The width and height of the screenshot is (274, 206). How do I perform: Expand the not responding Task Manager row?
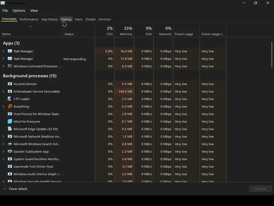click(x=3, y=59)
